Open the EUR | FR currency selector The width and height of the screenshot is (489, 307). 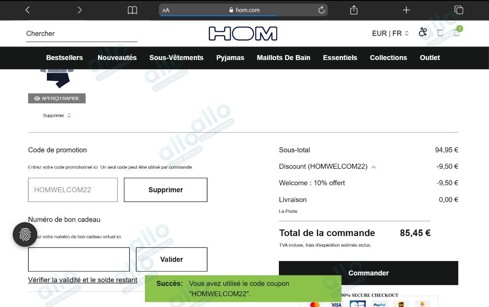[390, 33]
